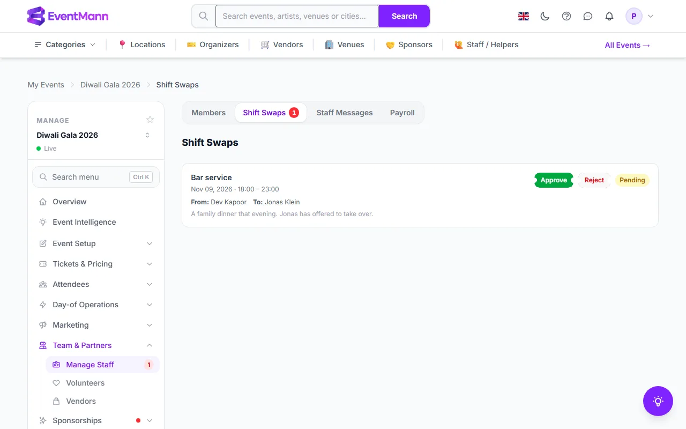Image resolution: width=686 pixels, height=429 pixels.
Task: Switch to the Members tab
Action: pos(208,113)
